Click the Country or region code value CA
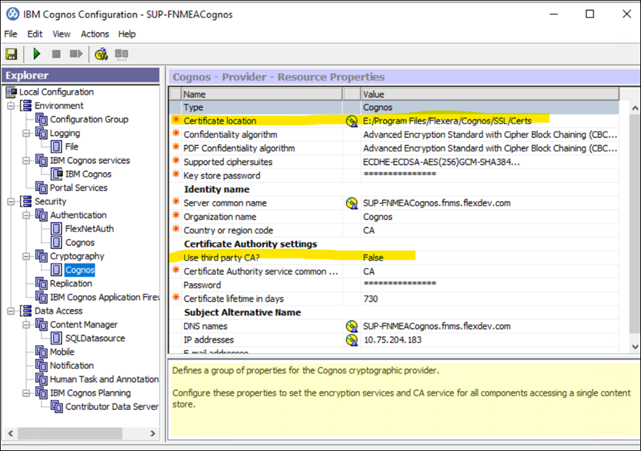Image resolution: width=641 pixels, height=451 pixels. tap(369, 231)
